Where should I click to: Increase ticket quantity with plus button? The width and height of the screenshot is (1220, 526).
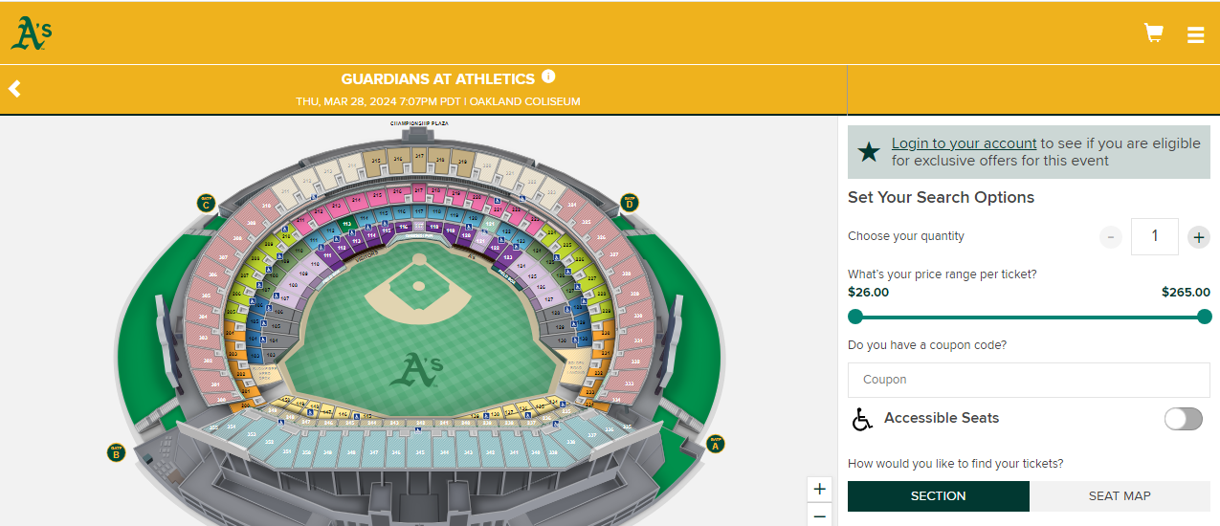1198,236
